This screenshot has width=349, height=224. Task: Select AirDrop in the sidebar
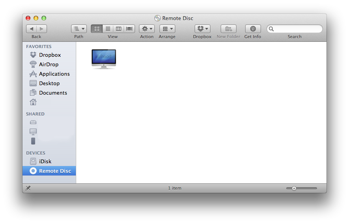click(49, 65)
